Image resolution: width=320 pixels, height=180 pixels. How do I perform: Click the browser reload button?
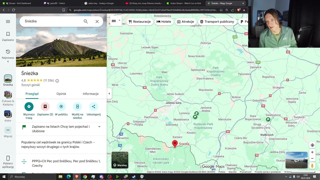tap(13, 10)
